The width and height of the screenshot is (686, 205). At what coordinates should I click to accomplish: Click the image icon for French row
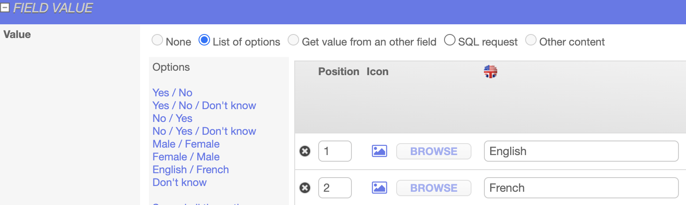(x=379, y=188)
